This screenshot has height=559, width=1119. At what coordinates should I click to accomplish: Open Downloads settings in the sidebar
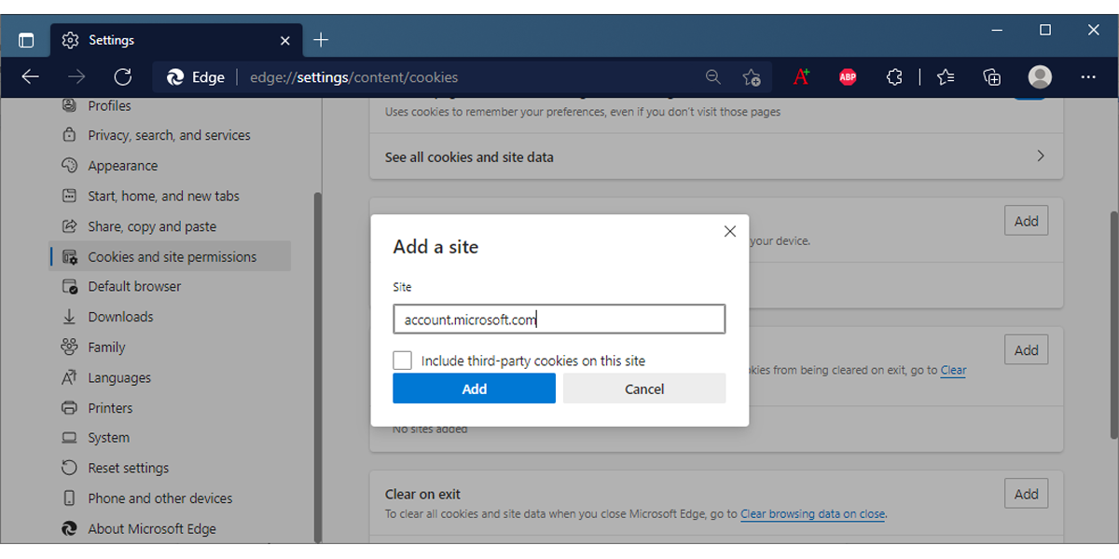120,316
